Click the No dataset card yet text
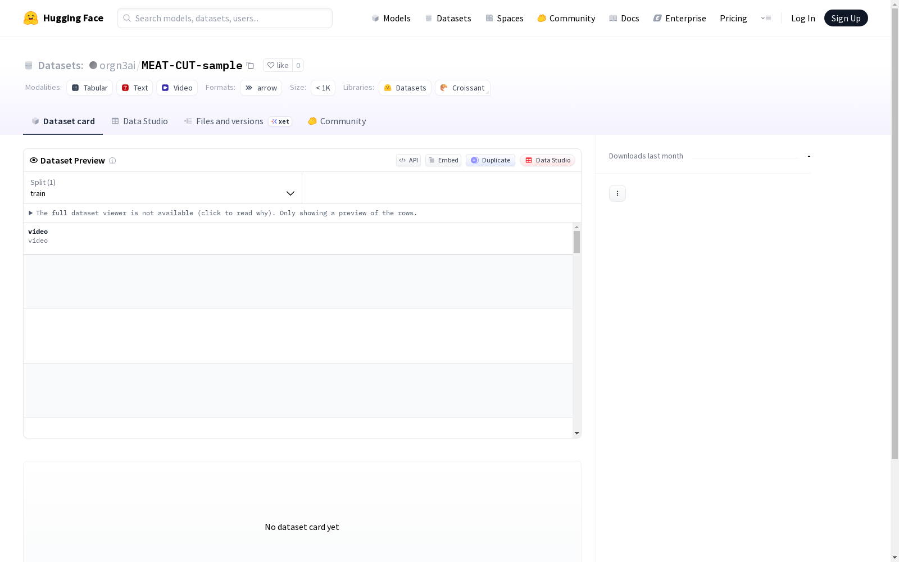 (302, 527)
